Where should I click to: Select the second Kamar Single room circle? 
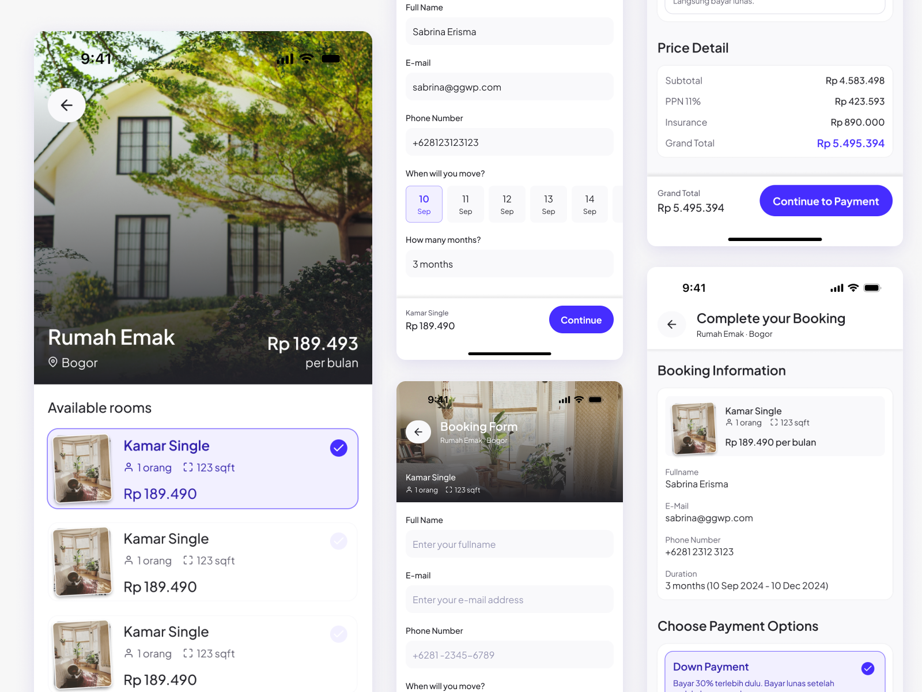(x=339, y=541)
